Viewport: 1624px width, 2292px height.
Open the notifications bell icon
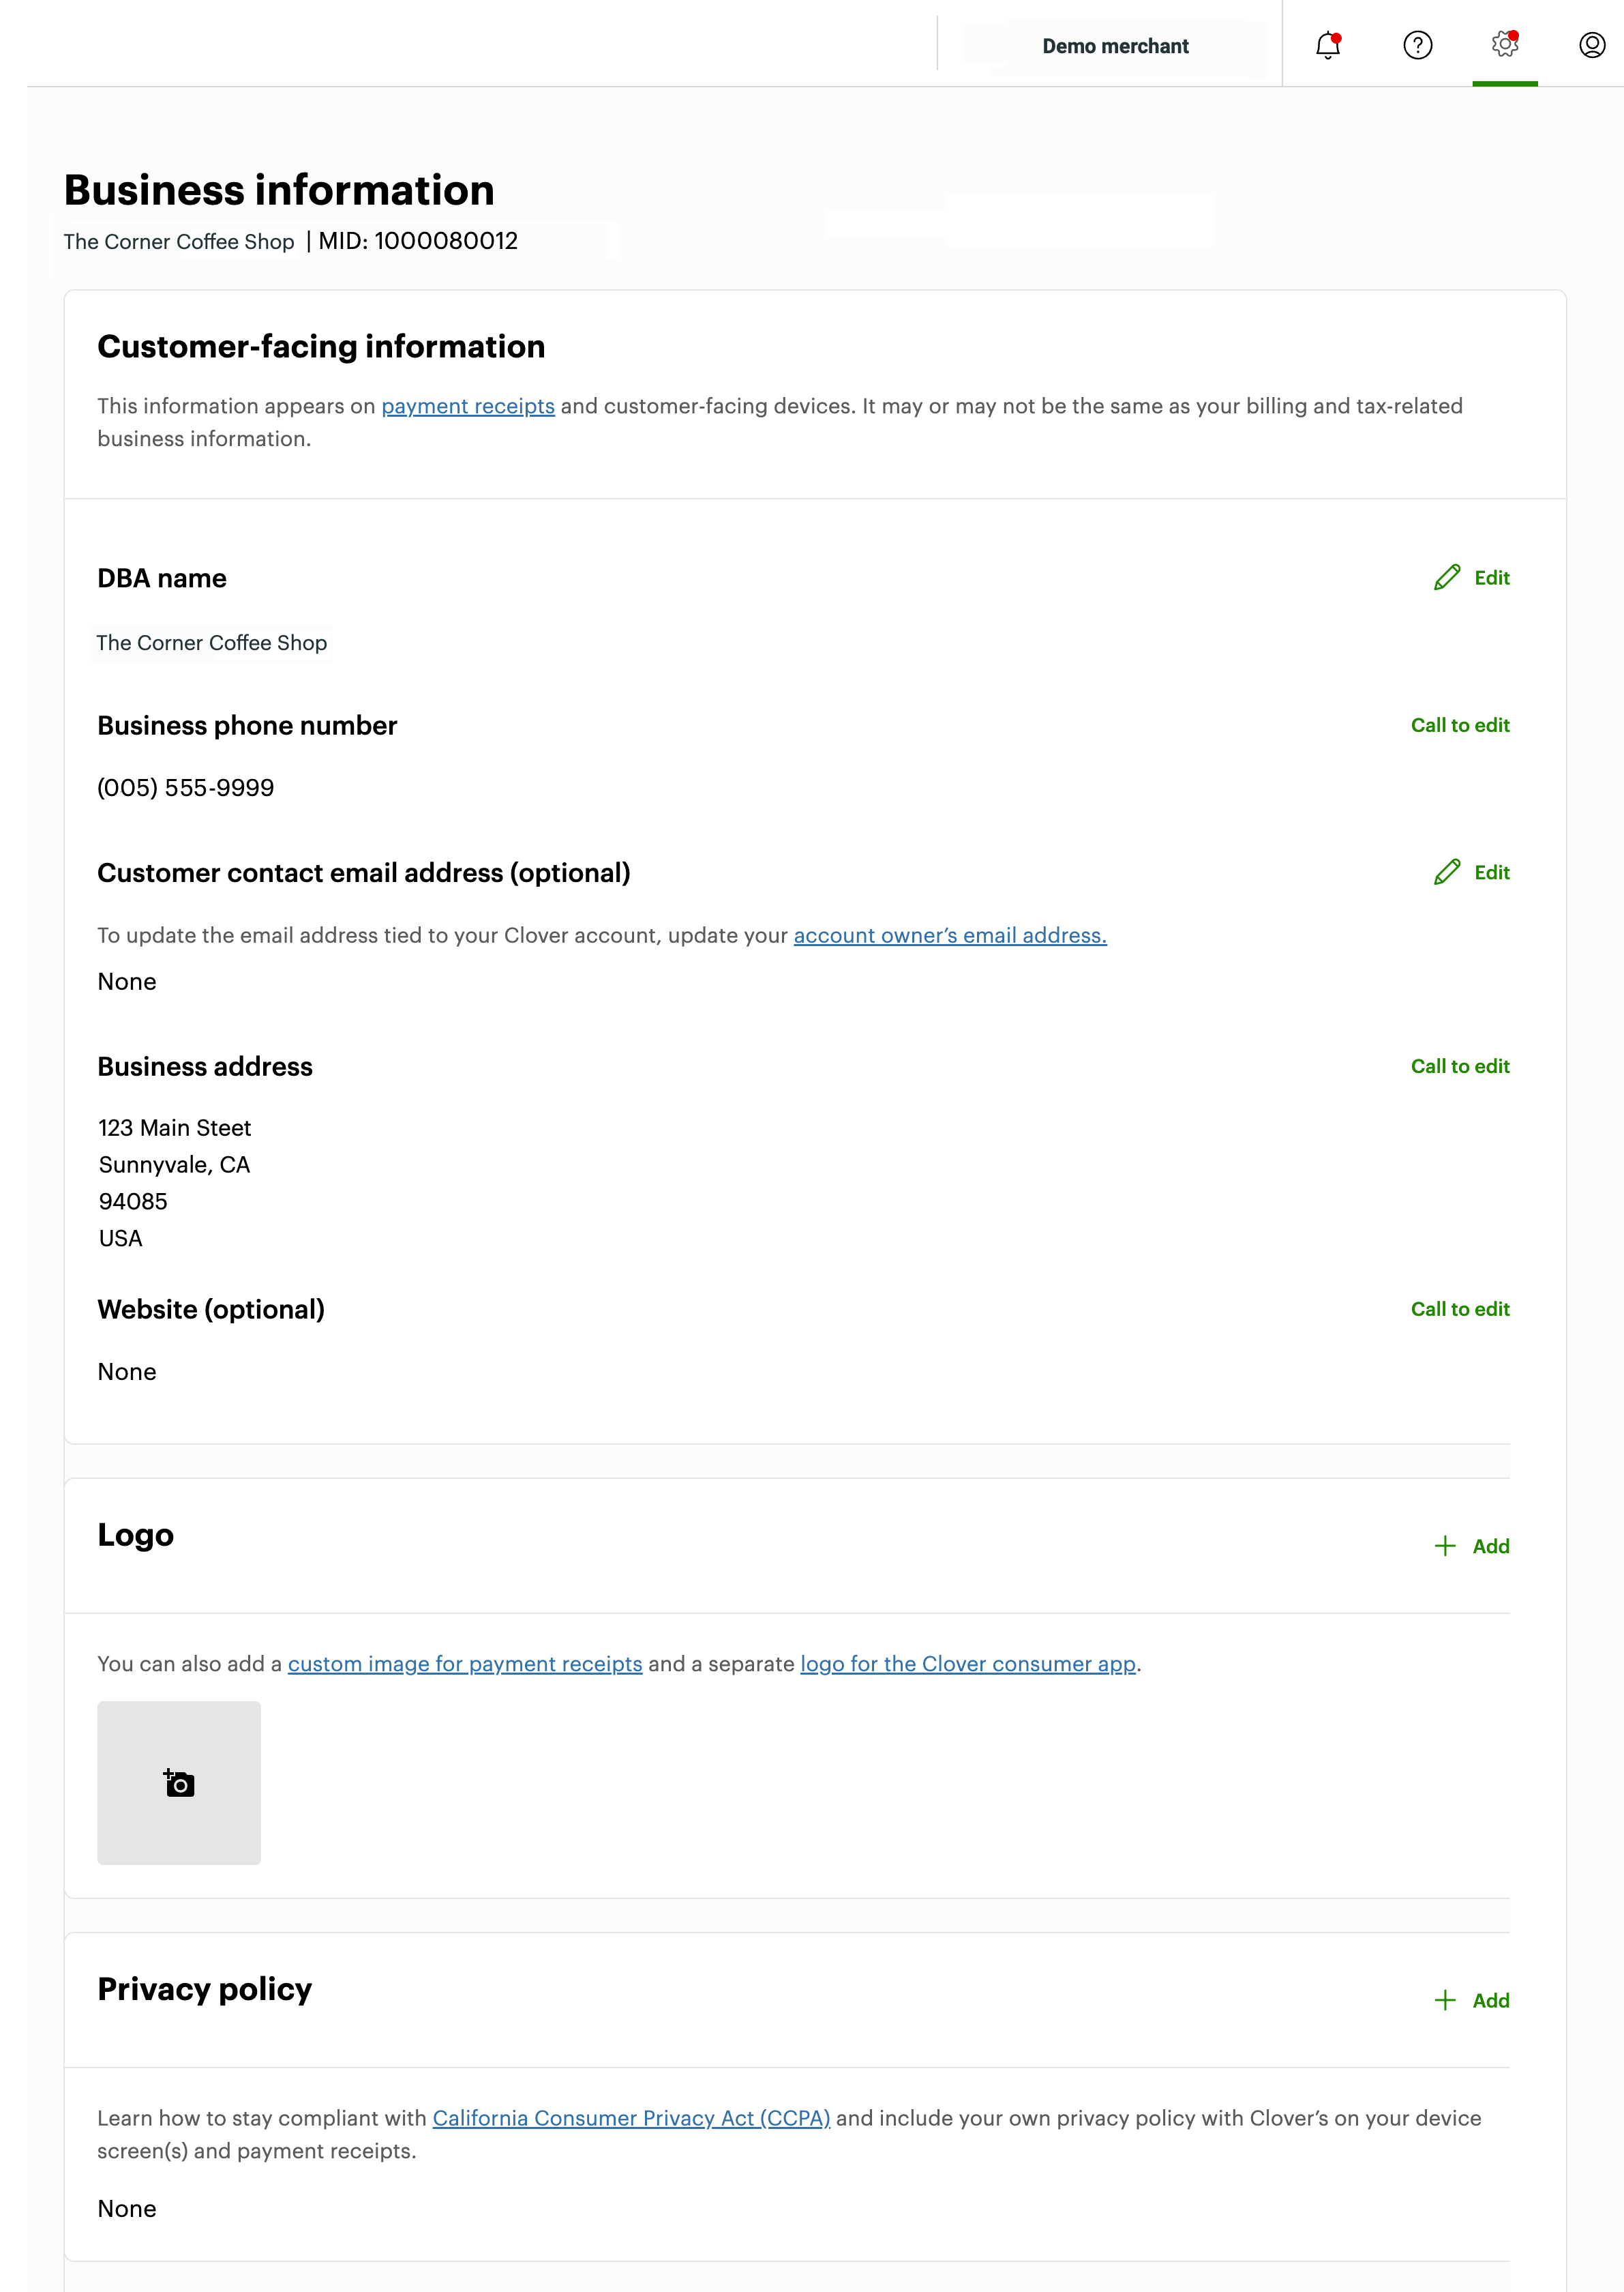(1327, 46)
